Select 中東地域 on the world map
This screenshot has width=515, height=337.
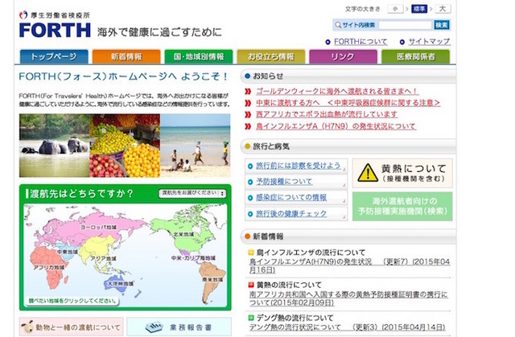[68, 252]
